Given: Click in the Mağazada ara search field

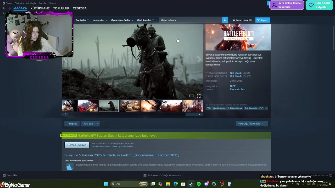Looking at the screenshot, I should [191, 20].
